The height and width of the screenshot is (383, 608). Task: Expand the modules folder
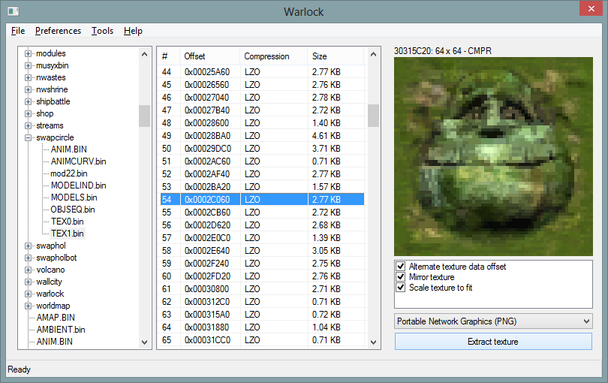[28, 53]
